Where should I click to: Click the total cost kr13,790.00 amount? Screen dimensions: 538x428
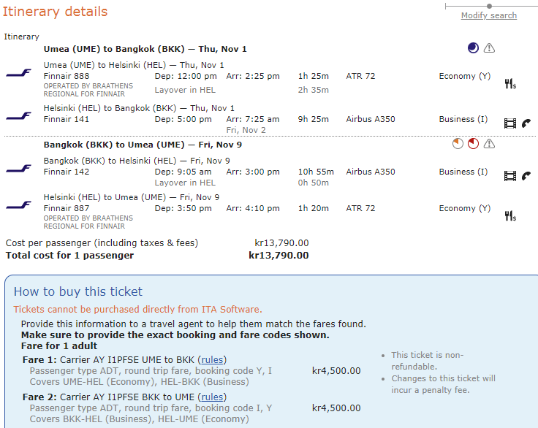[x=279, y=256]
